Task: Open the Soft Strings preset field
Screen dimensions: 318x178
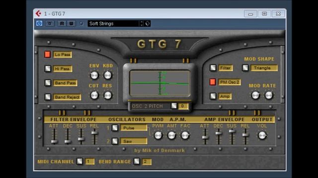Action: pyautogui.click(x=113, y=24)
